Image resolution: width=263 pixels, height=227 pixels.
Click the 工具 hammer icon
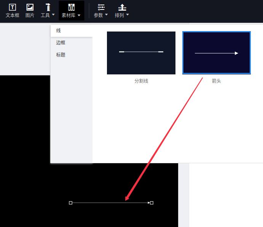[48, 7]
